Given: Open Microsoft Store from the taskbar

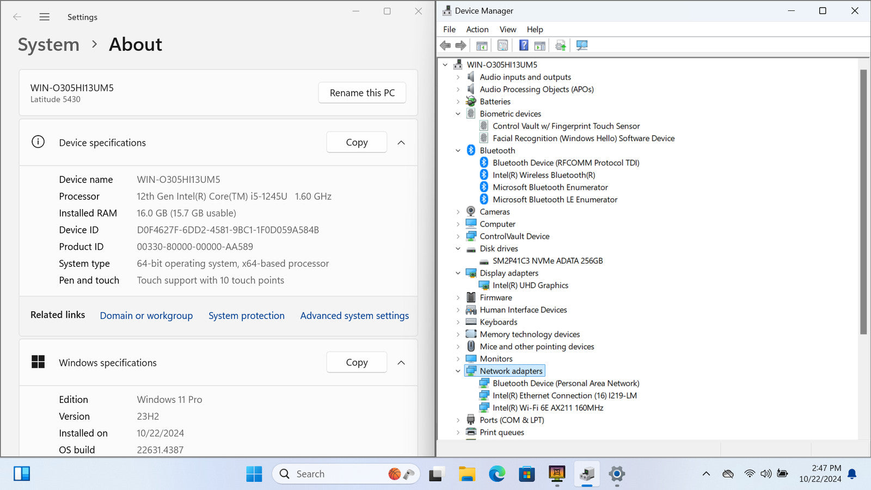Looking at the screenshot, I should pos(526,474).
